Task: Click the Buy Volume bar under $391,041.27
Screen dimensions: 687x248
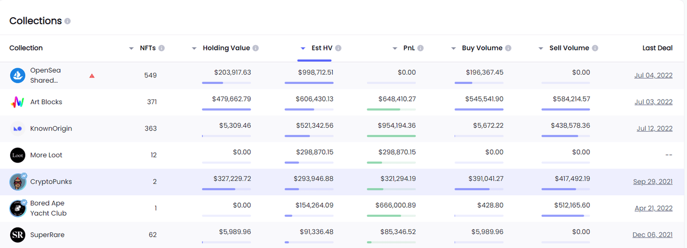Action: point(479,189)
